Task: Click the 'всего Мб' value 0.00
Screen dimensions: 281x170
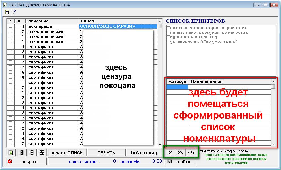Action: coord(157,161)
